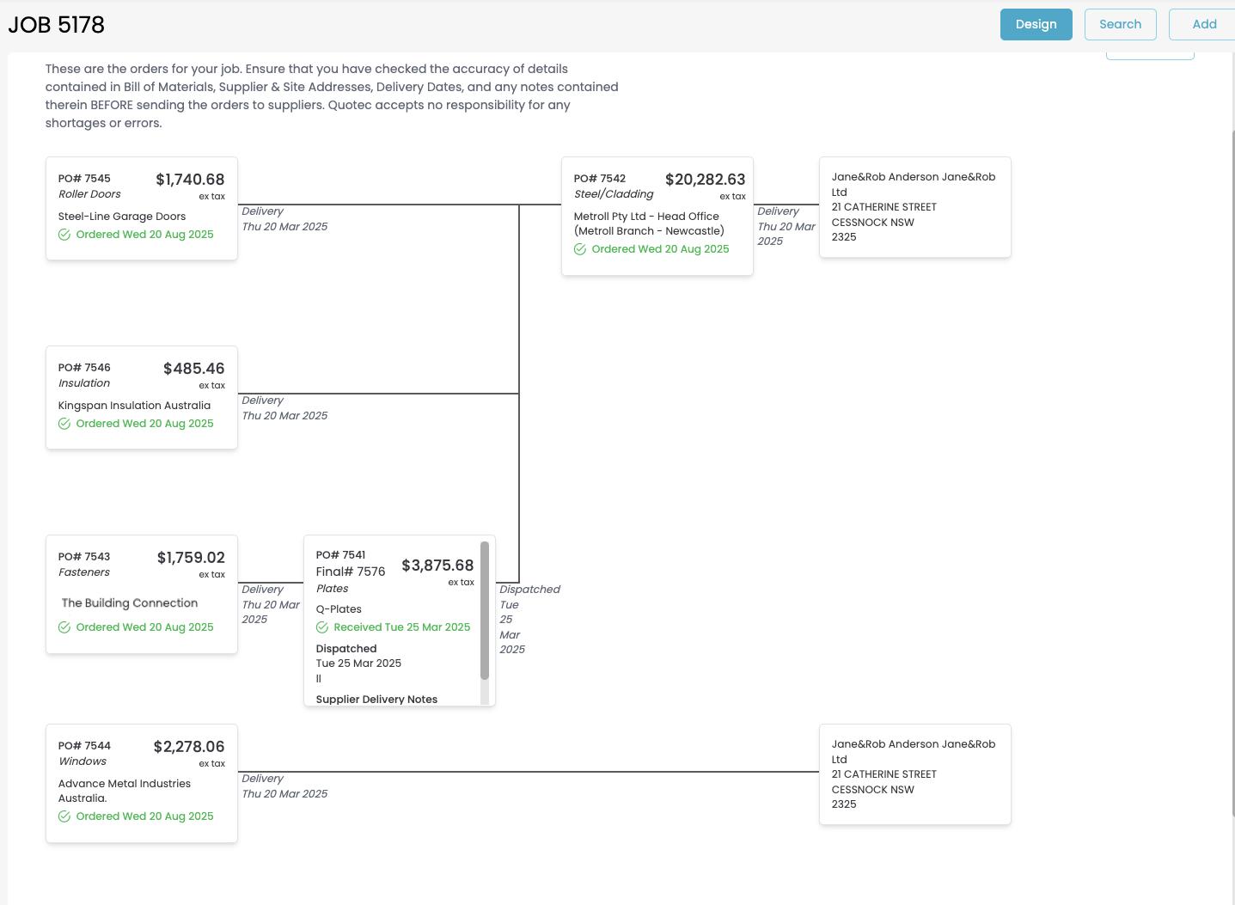Click green check icon on PO# 7543
This screenshot has height=905, width=1235.
pyautogui.click(x=64, y=627)
